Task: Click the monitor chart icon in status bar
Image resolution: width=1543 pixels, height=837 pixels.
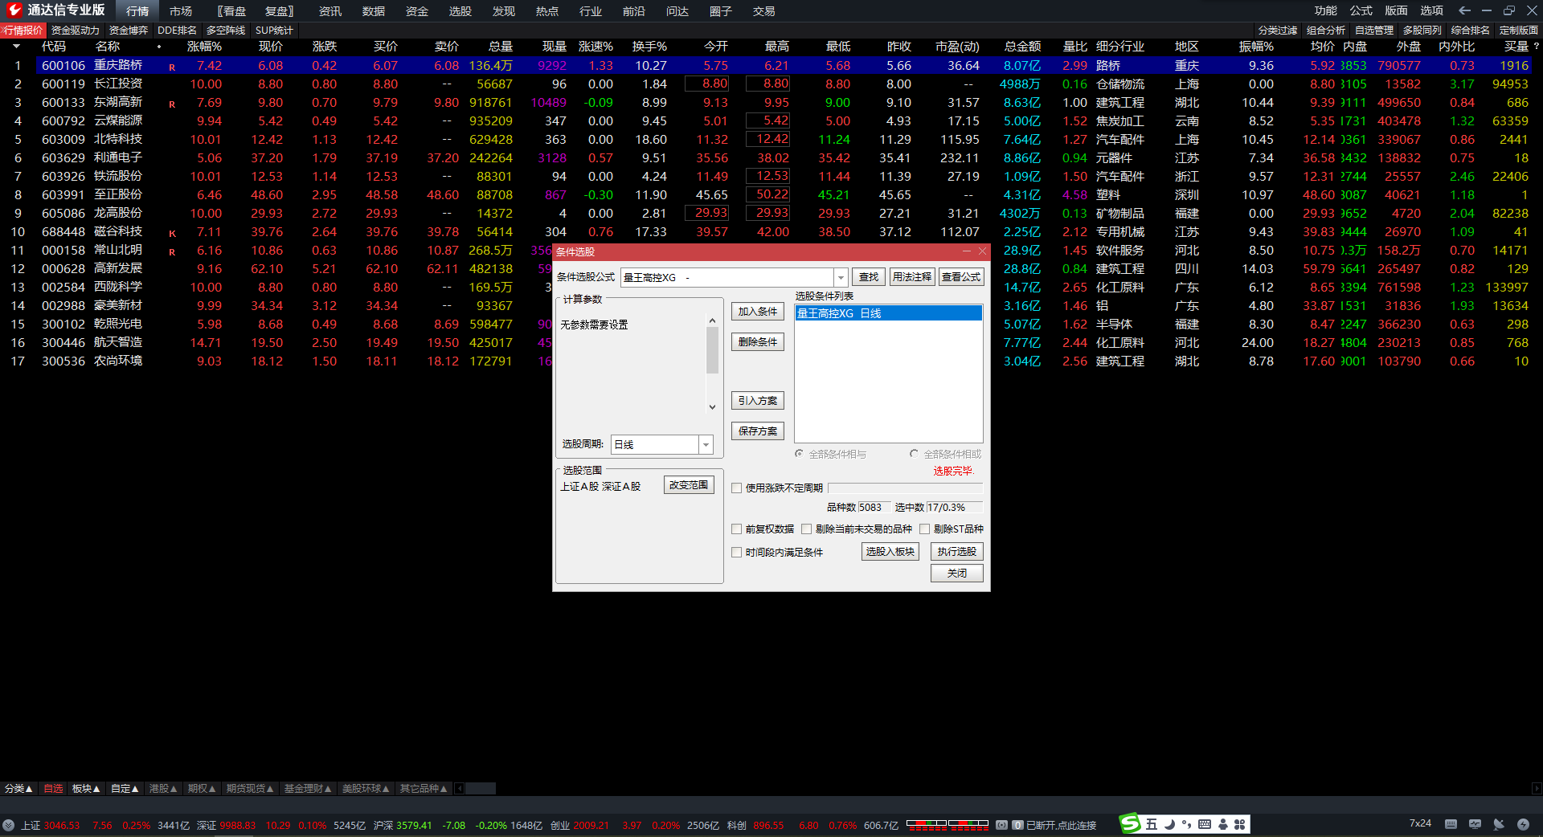Action: coord(1475,824)
